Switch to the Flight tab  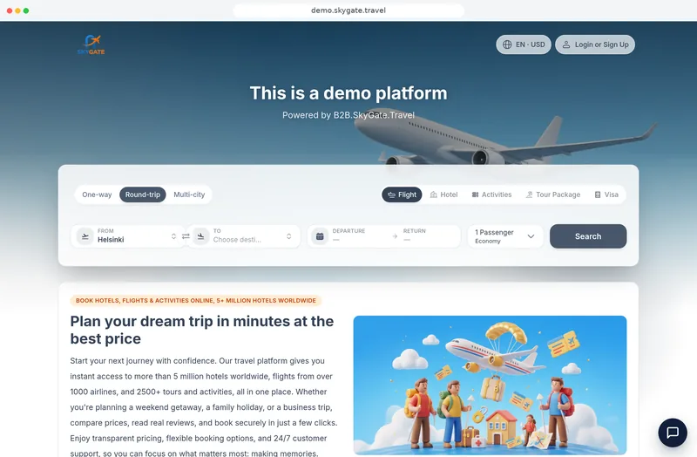point(402,194)
